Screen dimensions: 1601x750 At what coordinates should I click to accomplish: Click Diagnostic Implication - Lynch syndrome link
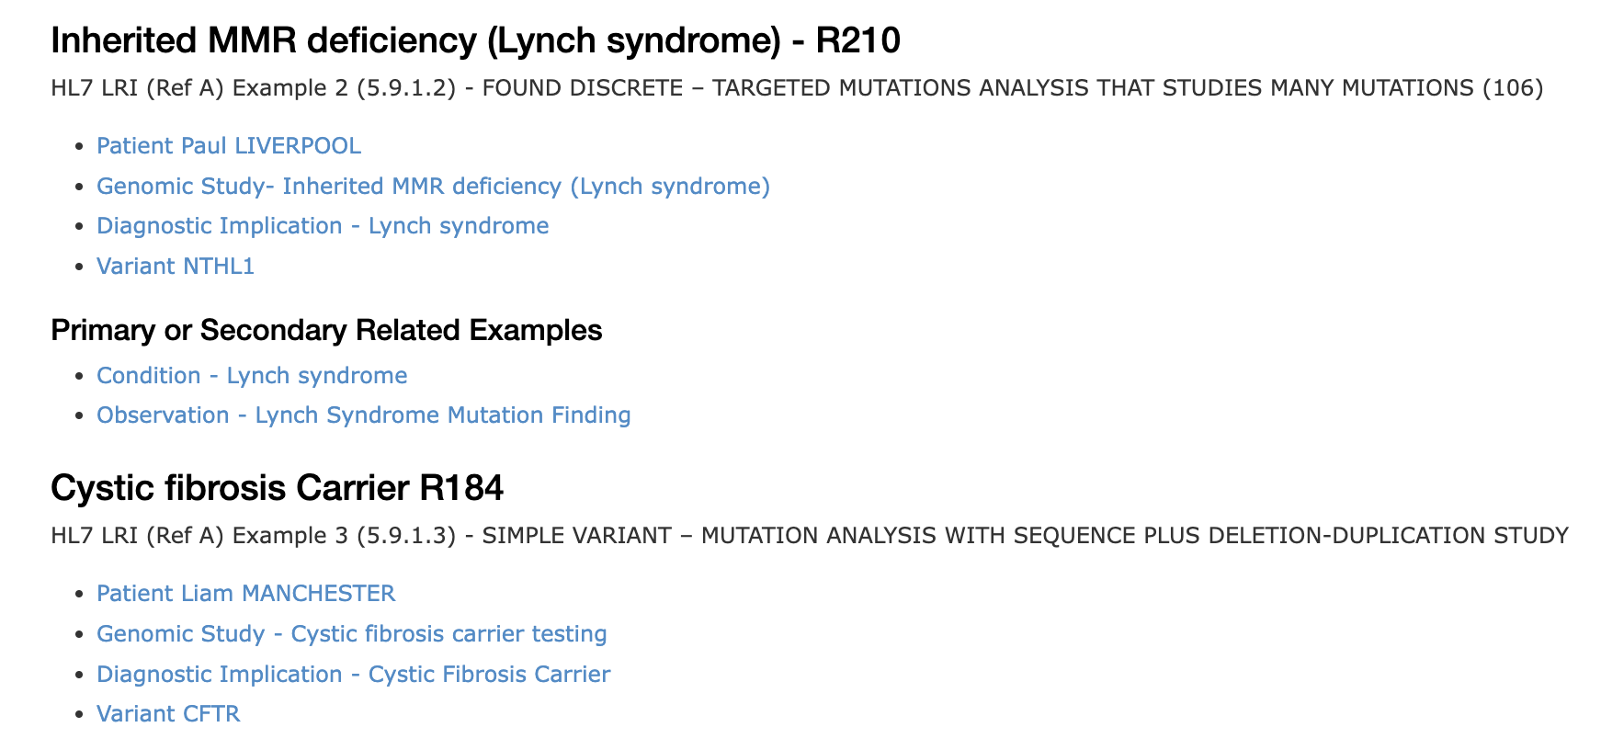coord(323,226)
